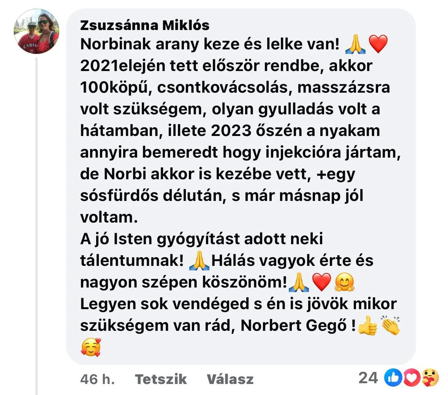Click the yellow thumbs-up emoji in text
The height and width of the screenshot is (395, 448).
(367, 325)
